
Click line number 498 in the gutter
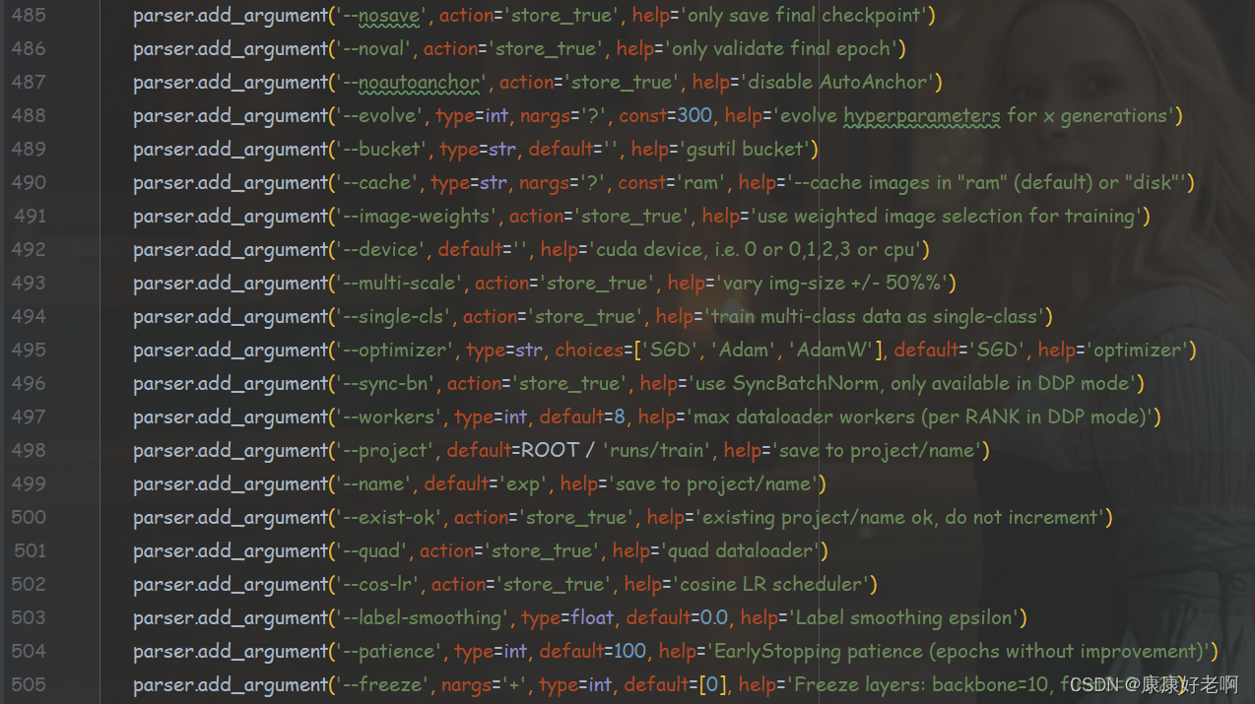(29, 450)
